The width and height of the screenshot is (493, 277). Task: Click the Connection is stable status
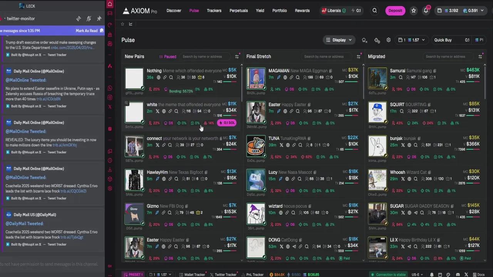[x=388, y=275]
